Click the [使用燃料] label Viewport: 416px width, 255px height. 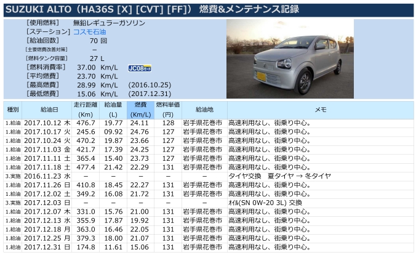point(42,23)
